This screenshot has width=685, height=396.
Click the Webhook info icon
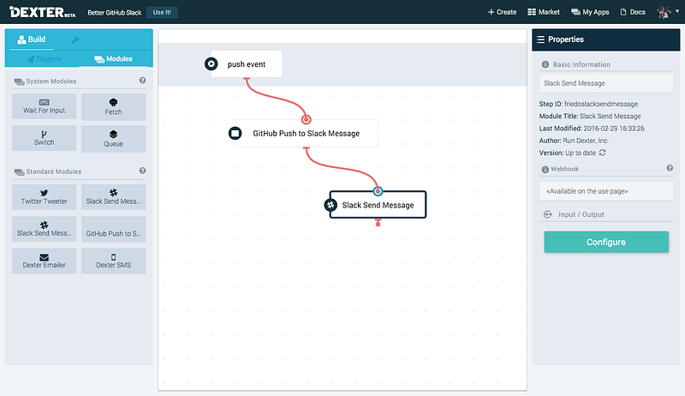click(545, 169)
